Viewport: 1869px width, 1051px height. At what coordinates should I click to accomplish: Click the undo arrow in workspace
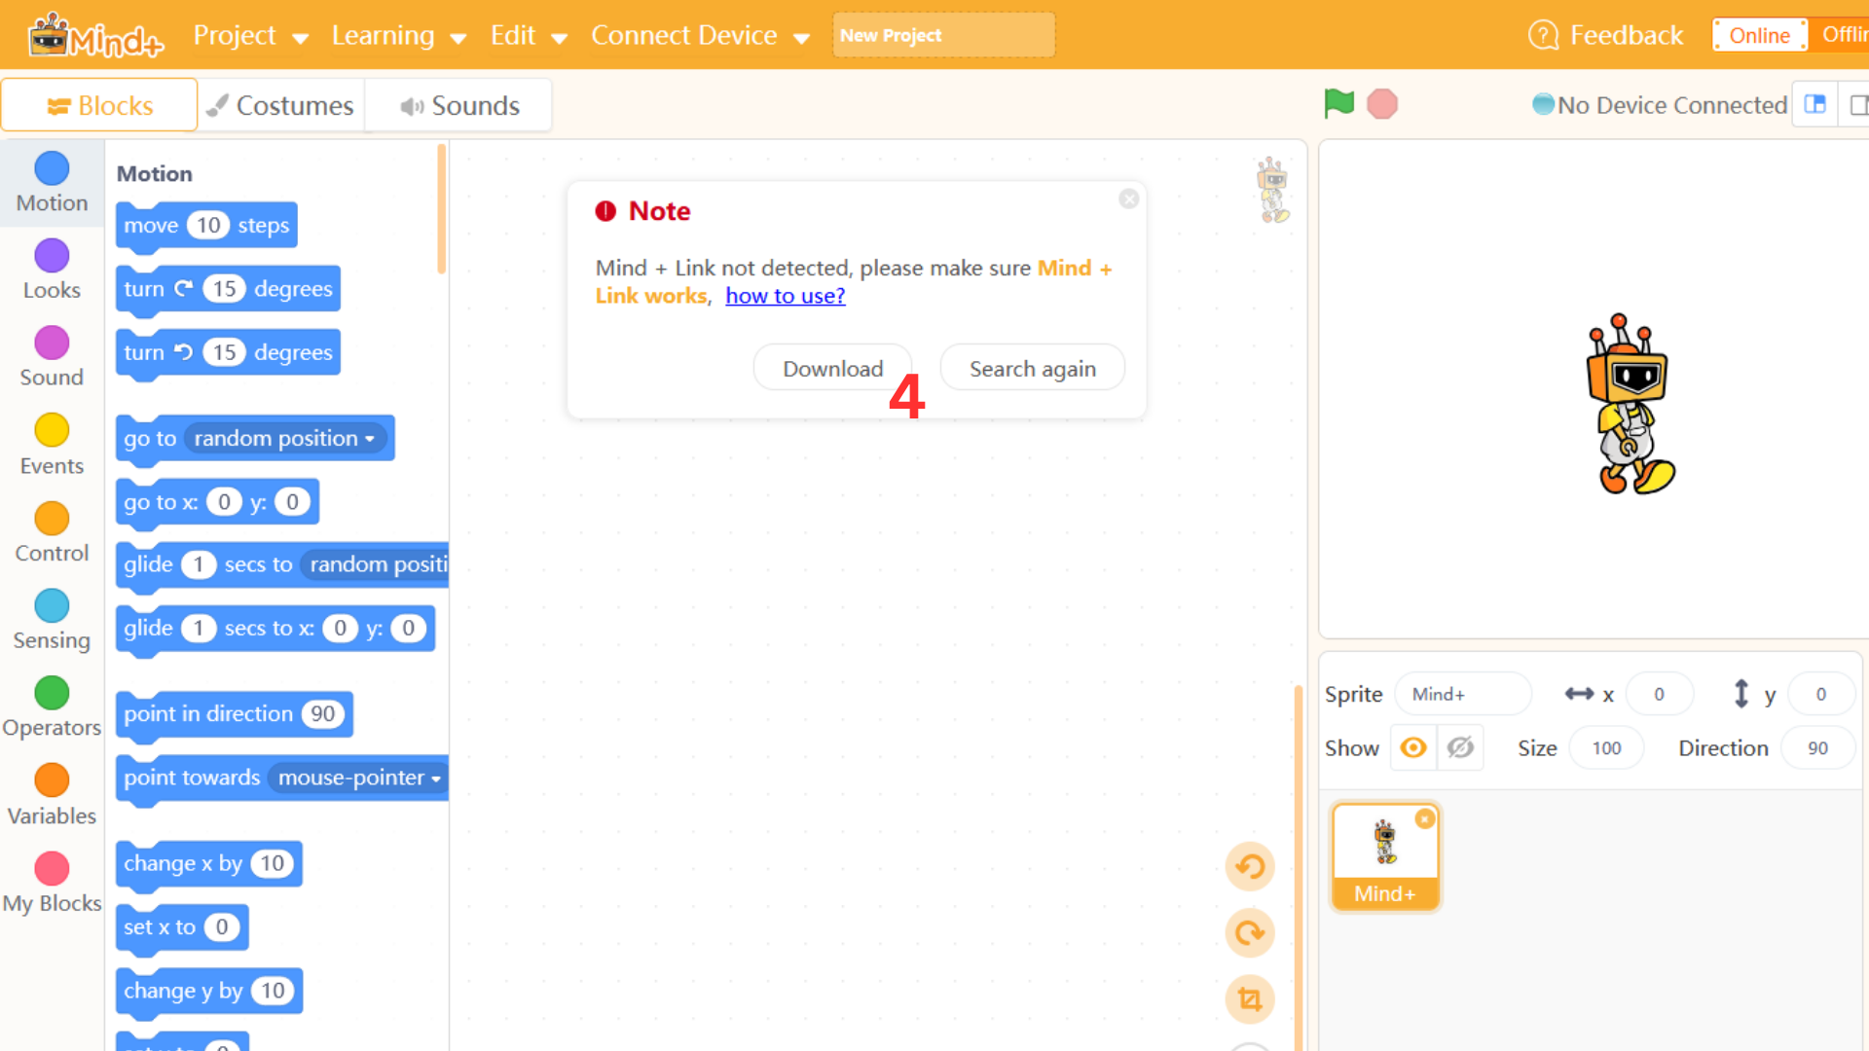[1250, 866]
